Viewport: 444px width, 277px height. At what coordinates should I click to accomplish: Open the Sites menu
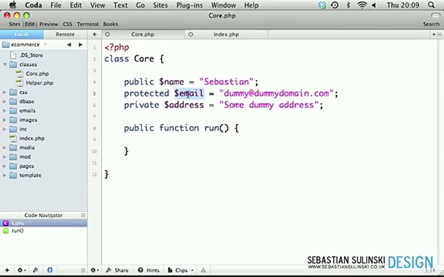tap(160, 5)
